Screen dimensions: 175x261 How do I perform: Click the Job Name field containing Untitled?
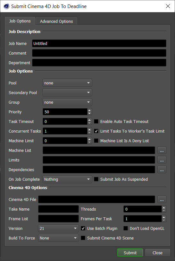coord(99,43)
